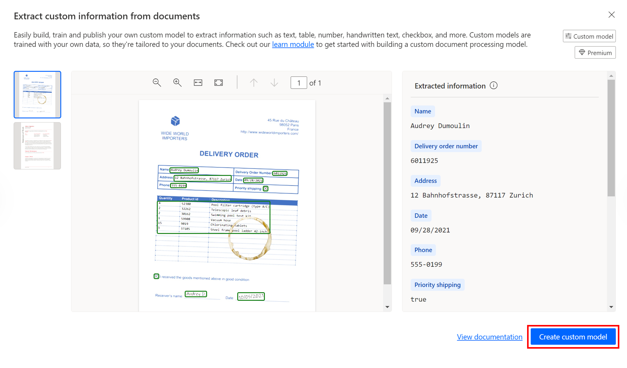Go to next page using down arrow

click(274, 83)
